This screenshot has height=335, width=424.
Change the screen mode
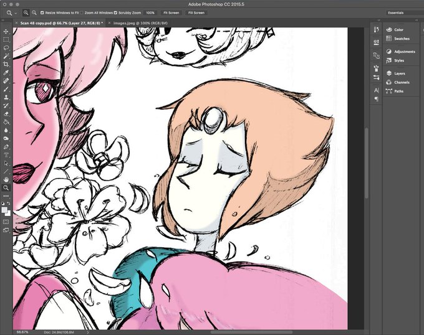tap(6, 230)
